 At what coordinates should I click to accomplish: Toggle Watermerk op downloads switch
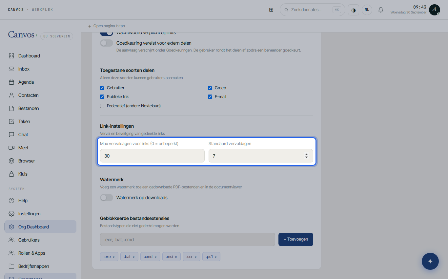click(107, 198)
